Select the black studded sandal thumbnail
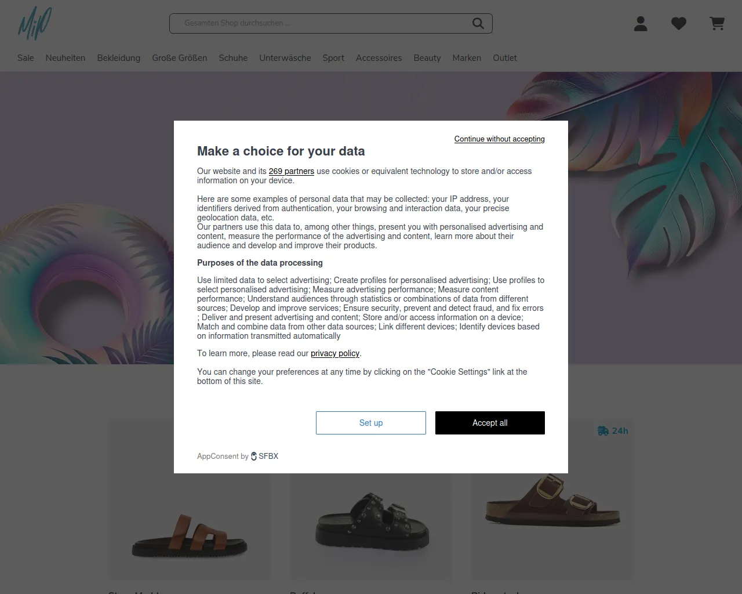742x594 pixels. (x=371, y=522)
